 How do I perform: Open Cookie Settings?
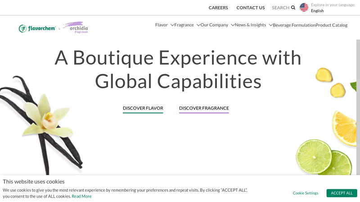coord(306,193)
